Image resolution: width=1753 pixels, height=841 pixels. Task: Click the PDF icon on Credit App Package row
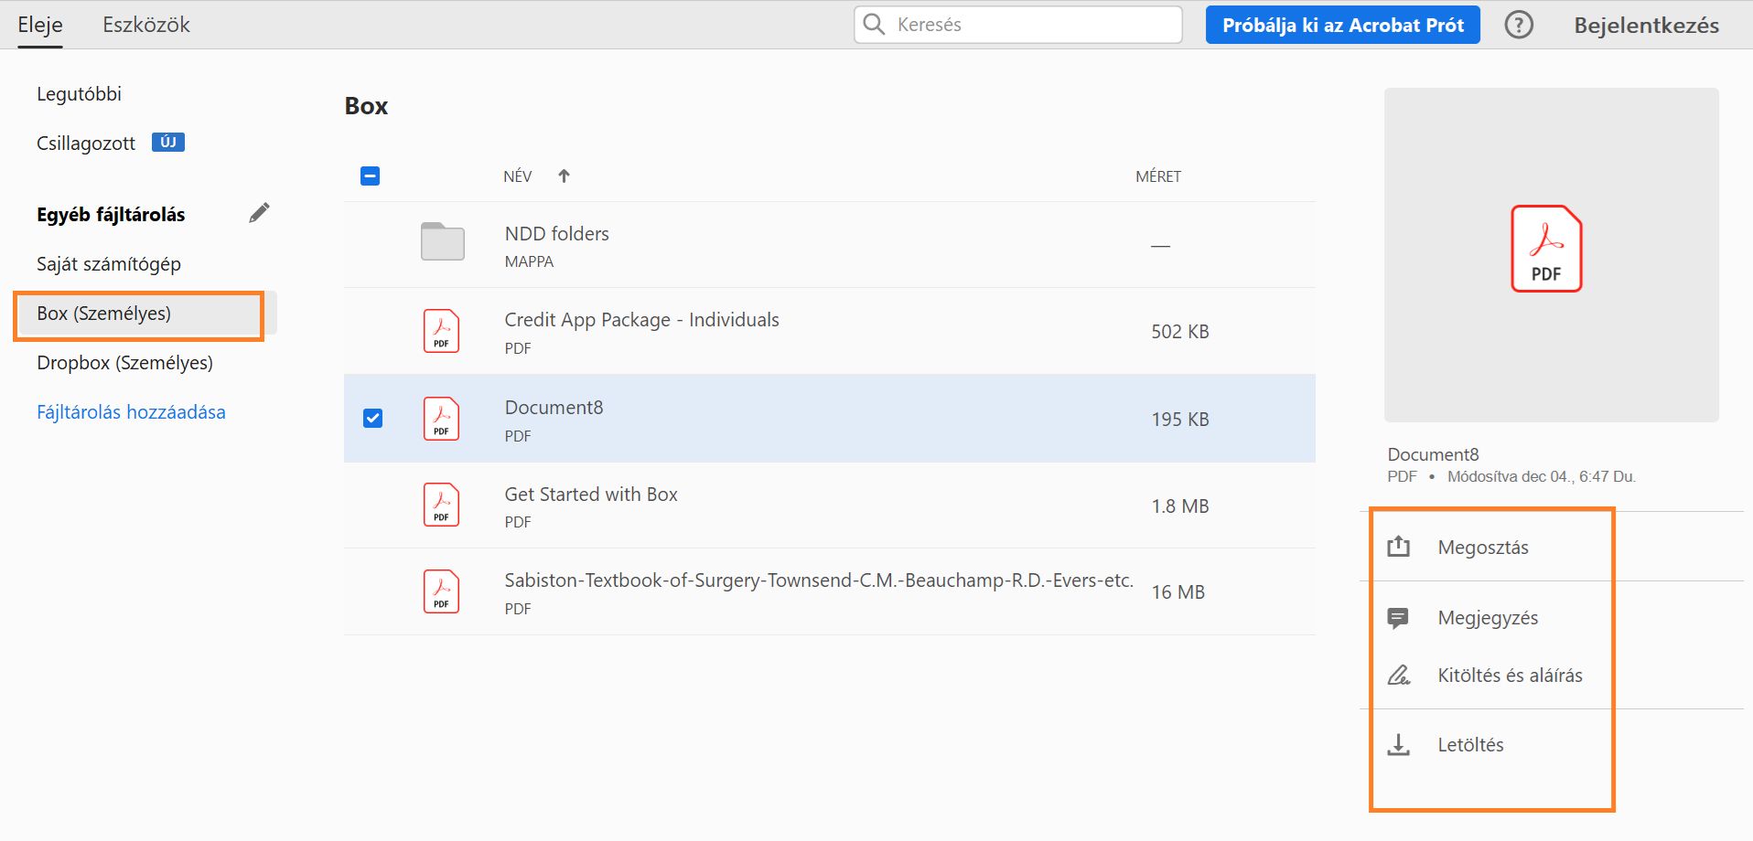tap(441, 331)
